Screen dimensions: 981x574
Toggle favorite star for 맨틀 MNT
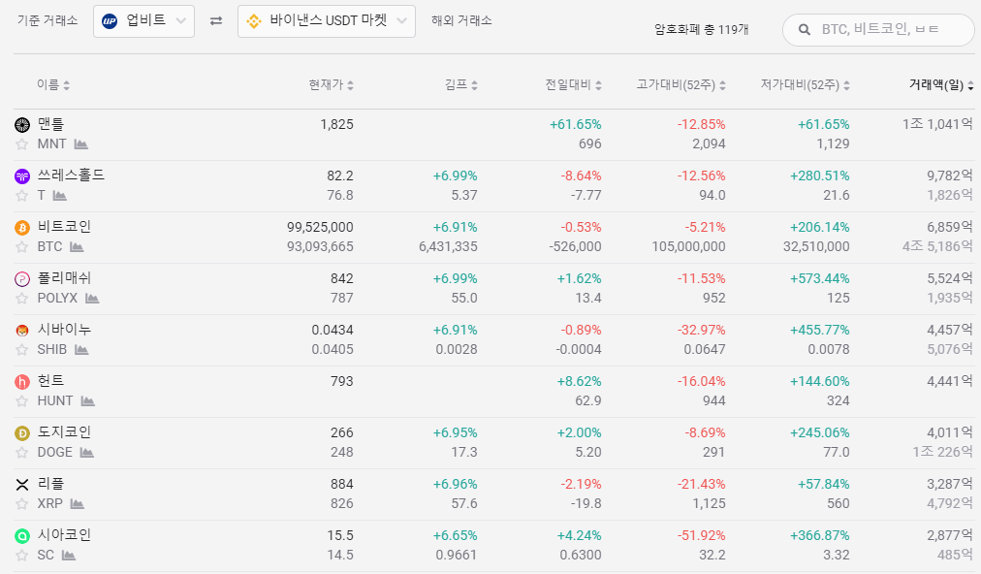pyautogui.click(x=22, y=144)
